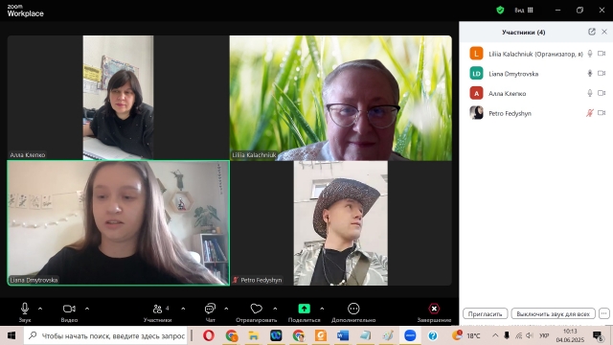Open the Дополнительно more menu
The image size is (613, 345).
(353, 312)
